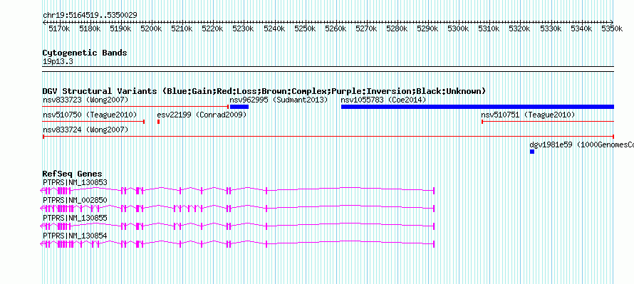The image size is (634, 284).
Task: Click the RefSeq Genes track title
Action: click(x=73, y=174)
